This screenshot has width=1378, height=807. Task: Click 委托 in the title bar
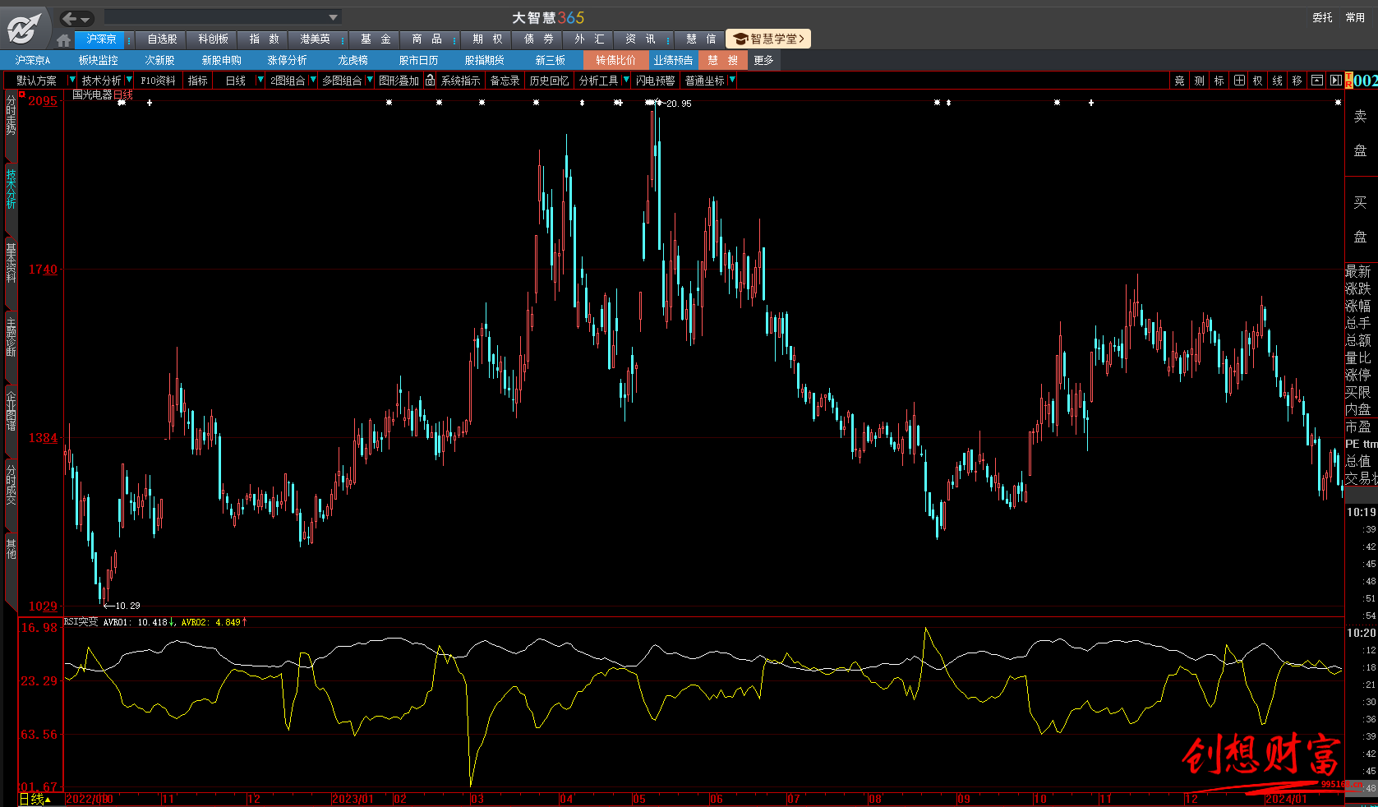pyautogui.click(x=1322, y=17)
